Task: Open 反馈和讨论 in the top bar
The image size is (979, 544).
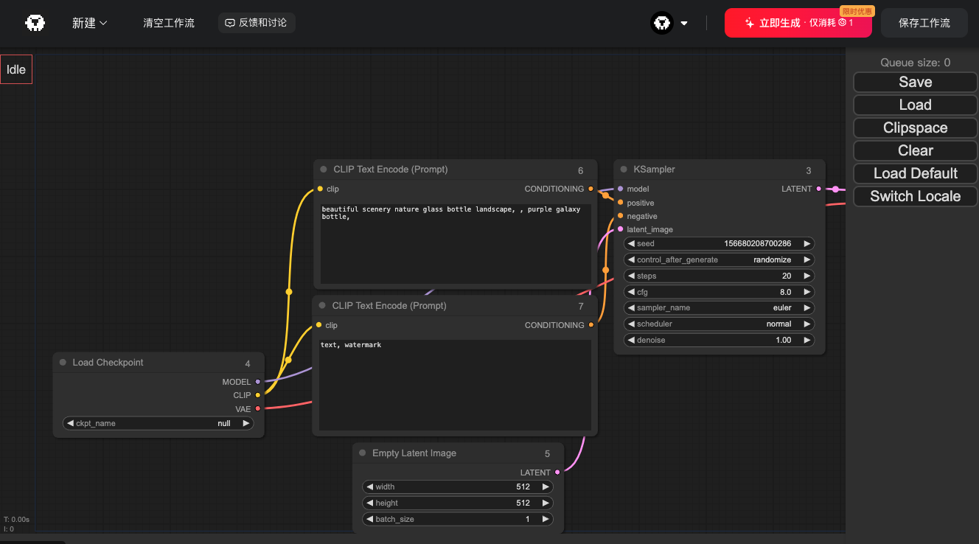Action: (257, 23)
